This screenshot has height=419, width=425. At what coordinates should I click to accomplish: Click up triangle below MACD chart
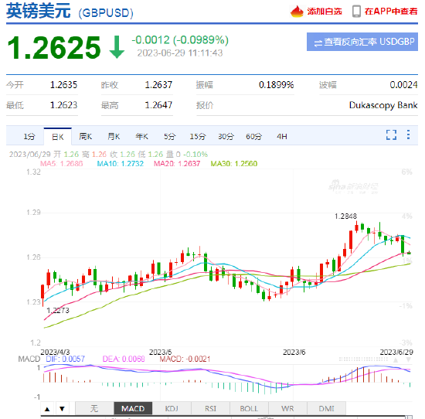pyautogui.click(x=47, y=409)
